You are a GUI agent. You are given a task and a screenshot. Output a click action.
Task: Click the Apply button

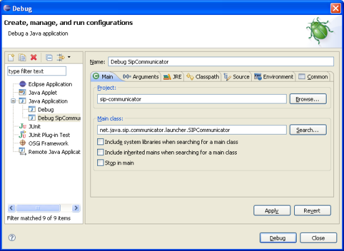coord(272,211)
